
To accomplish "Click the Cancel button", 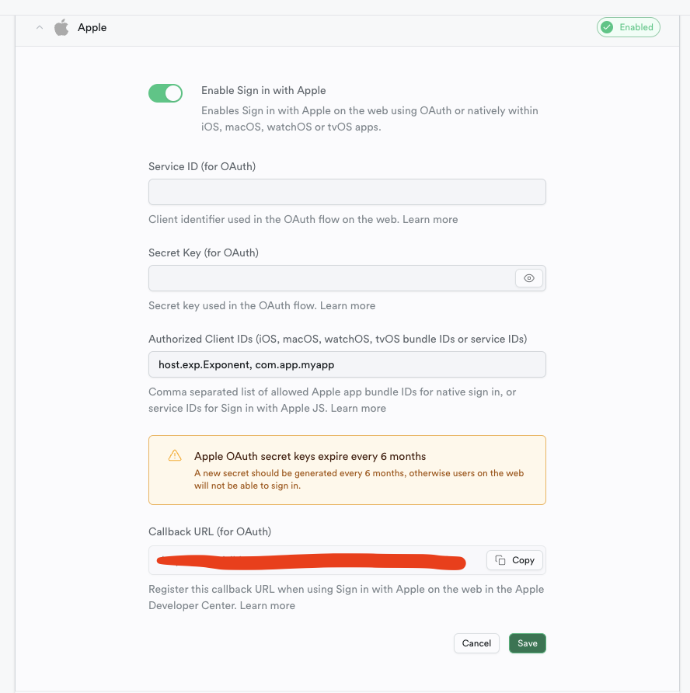I will (x=476, y=643).
